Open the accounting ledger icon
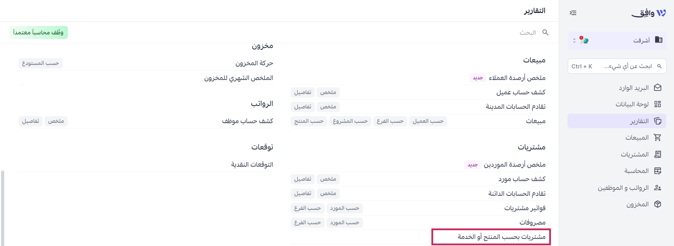 (657, 171)
